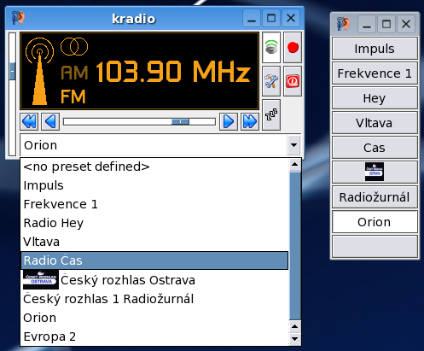Click the step frequency forward arrow
Screen dimensions: 424x351
pyautogui.click(x=229, y=122)
